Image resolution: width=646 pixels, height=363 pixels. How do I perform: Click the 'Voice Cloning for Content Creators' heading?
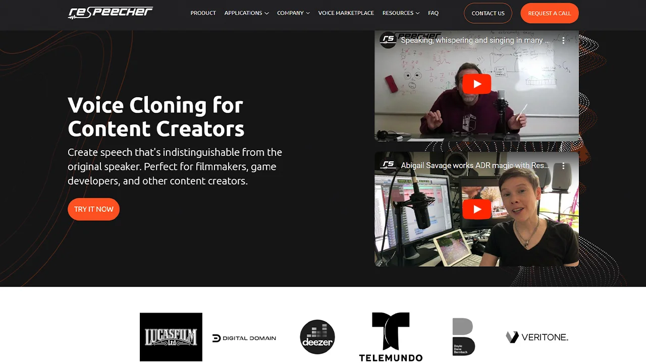[156, 117]
